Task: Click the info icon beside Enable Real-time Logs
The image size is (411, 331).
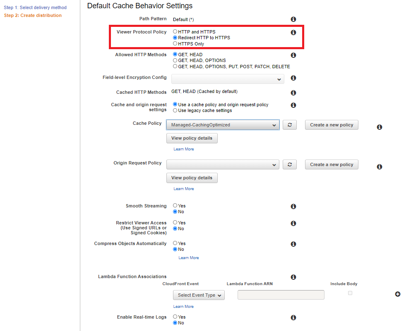Action: (293, 317)
